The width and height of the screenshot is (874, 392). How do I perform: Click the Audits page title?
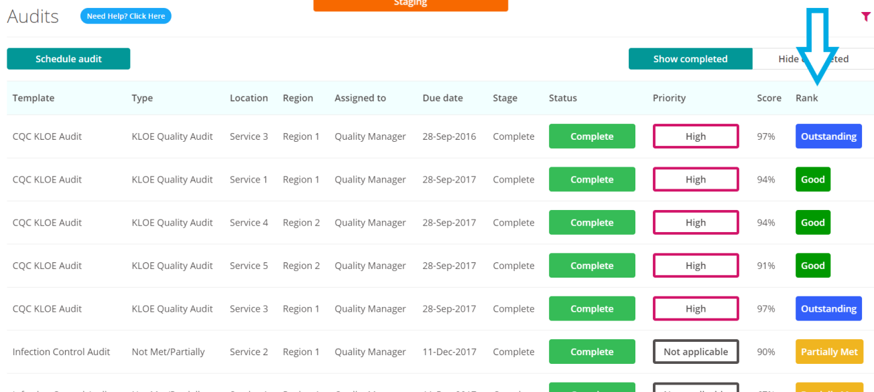point(33,16)
